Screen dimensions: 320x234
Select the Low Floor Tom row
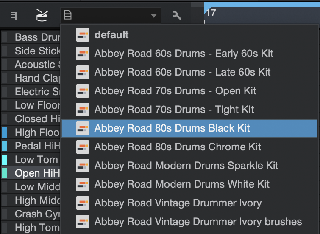pyautogui.click(x=31, y=105)
